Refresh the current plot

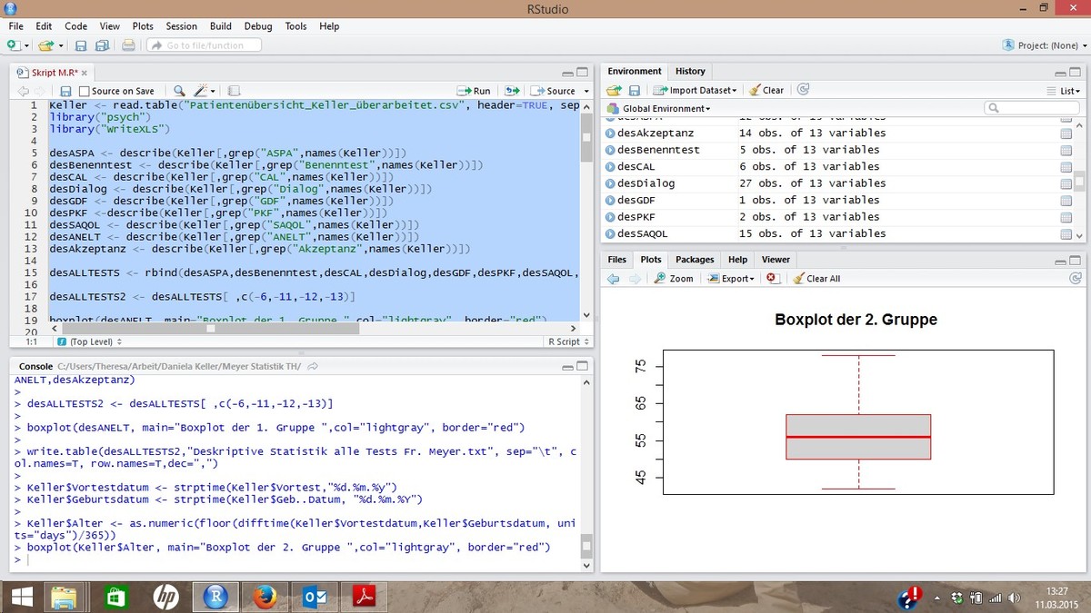(x=1076, y=279)
